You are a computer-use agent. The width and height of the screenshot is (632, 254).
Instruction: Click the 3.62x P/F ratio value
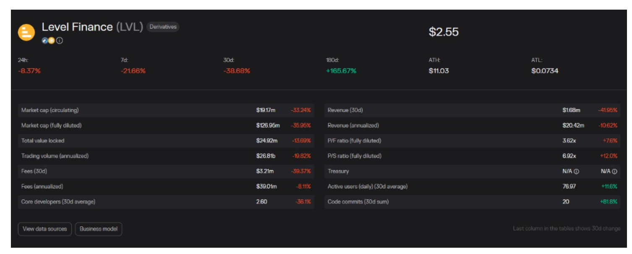point(569,141)
